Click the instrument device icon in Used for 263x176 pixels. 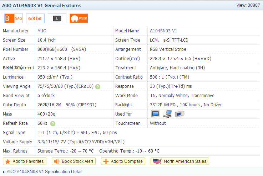point(179,114)
